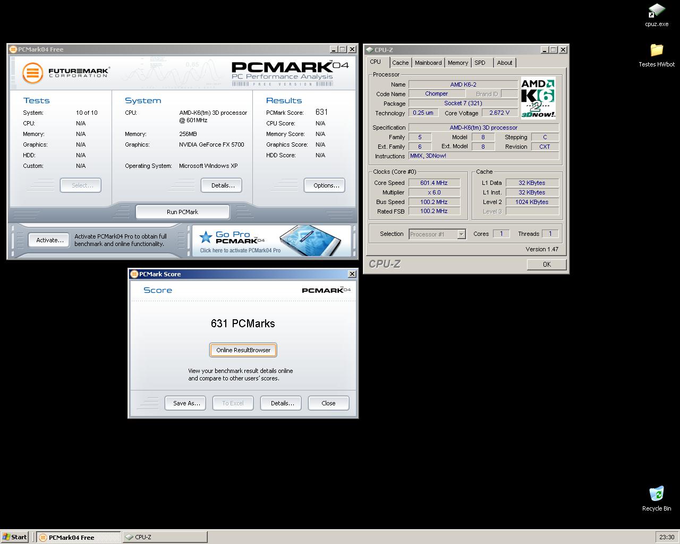Click the PCMark Score value 631 under Results

[321, 112]
